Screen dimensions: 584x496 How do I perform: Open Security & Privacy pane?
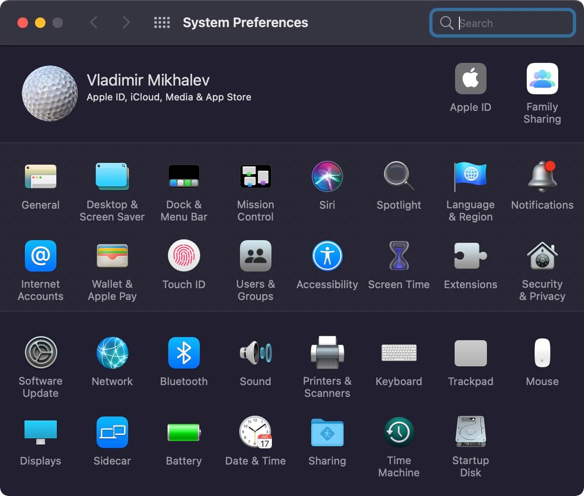point(542,256)
